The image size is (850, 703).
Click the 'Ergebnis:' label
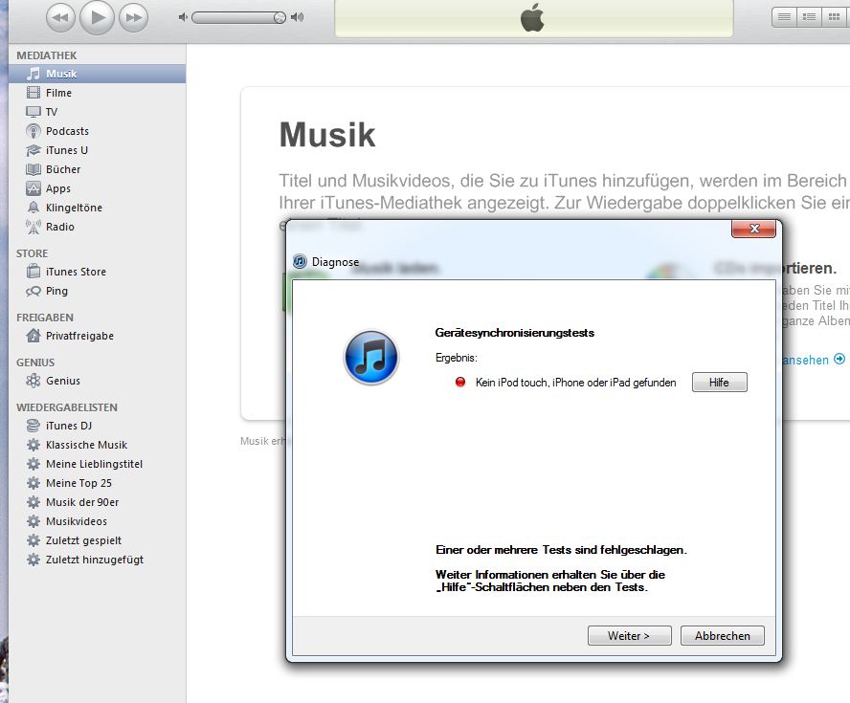457,358
